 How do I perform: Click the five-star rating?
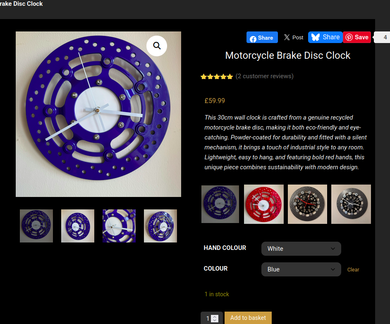(x=217, y=77)
